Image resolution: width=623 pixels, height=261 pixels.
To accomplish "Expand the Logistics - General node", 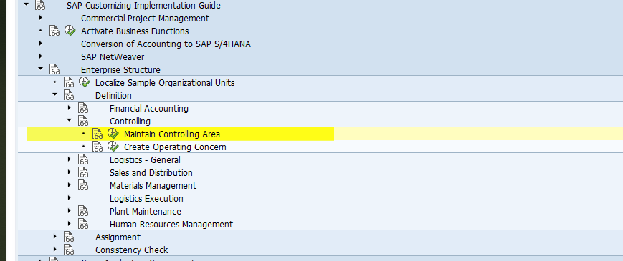I will [x=69, y=159].
